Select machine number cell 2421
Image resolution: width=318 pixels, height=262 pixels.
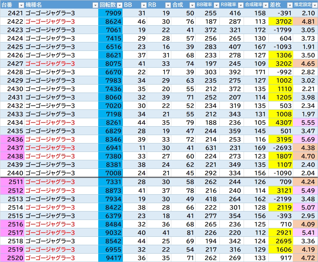pos(12,13)
